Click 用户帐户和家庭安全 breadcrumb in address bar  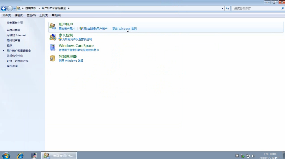[54, 8]
